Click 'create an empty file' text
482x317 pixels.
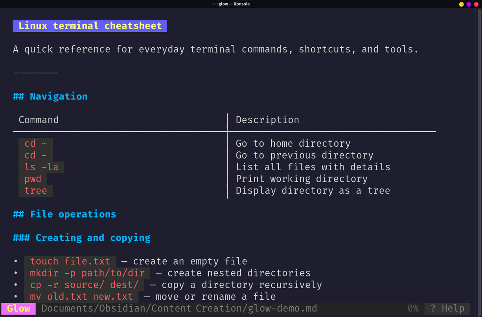[x=190, y=261]
